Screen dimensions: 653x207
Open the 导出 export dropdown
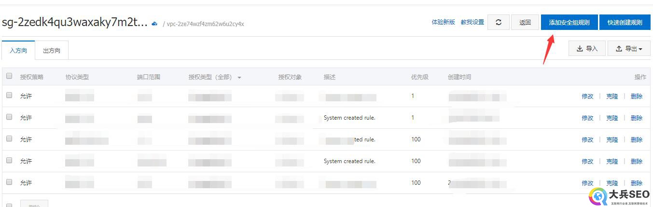click(x=629, y=49)
